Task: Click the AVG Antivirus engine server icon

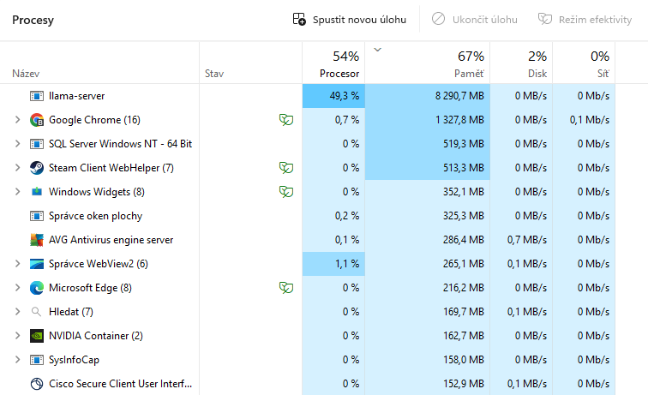Action: pyautogui.click(x=37, y=240)
